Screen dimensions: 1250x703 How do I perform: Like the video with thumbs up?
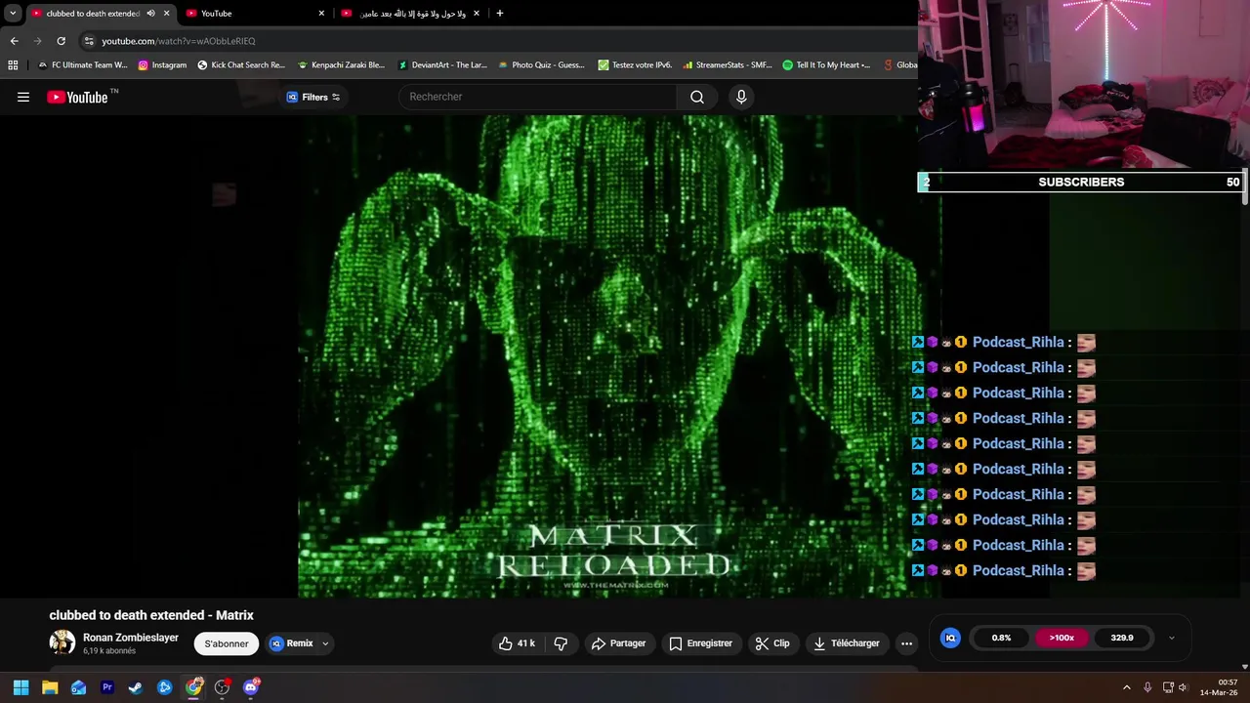517,643
